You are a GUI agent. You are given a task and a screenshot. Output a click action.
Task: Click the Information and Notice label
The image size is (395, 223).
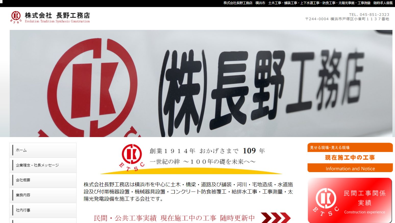pos(350,169)
